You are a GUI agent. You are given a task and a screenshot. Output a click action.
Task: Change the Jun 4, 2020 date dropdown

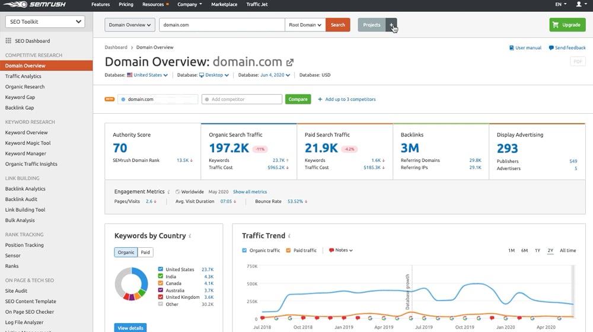click(x=275, y=75)
